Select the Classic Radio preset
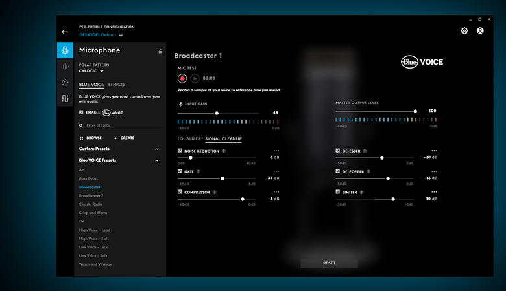 pos(91,204)
